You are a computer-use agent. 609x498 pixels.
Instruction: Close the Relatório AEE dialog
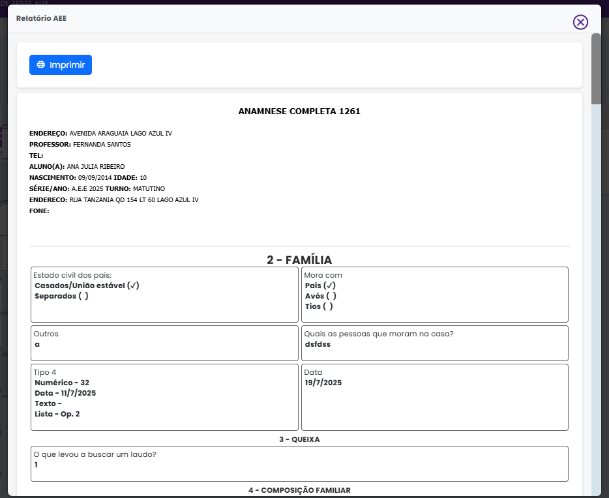(580, 22)
